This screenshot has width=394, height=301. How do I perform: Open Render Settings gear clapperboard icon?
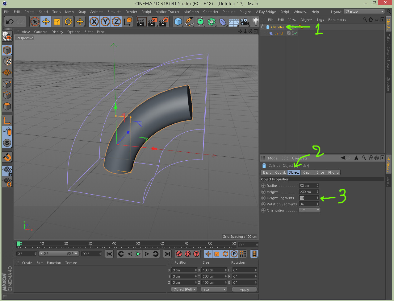pyautogui.click(x=163, y=22)
